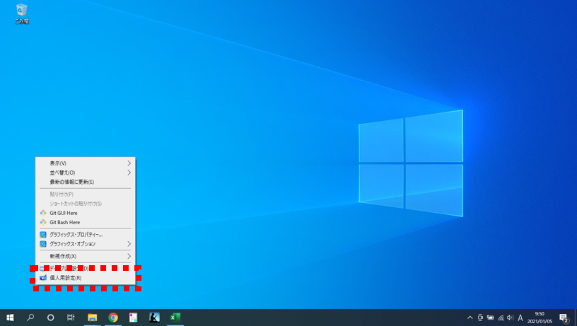Click the 貼り付け(P) menu item
577x326 pixels.
(x=86, y=194)
